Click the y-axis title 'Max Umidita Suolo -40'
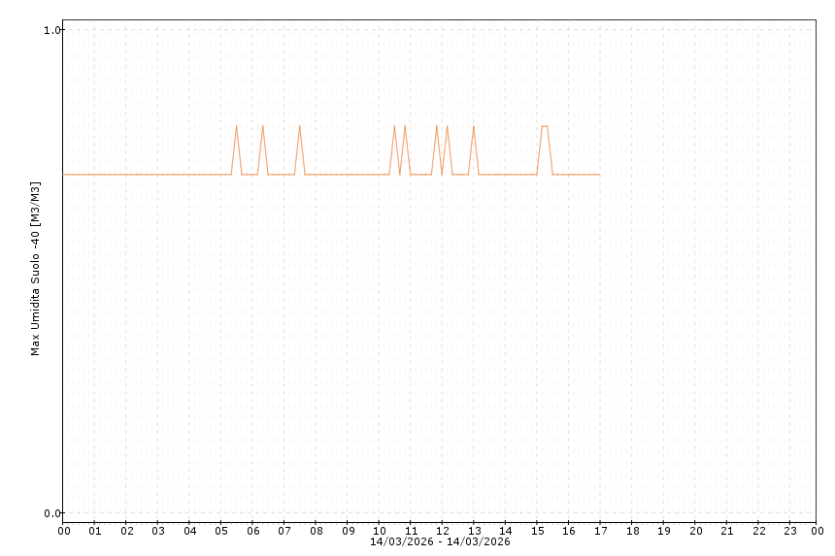The height and width of the screenshot is (556, 835). (x=36, y=269)
